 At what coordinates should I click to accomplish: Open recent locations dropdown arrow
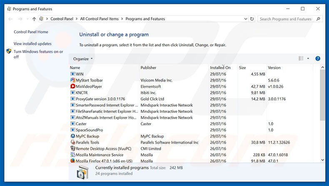[27, 19]
